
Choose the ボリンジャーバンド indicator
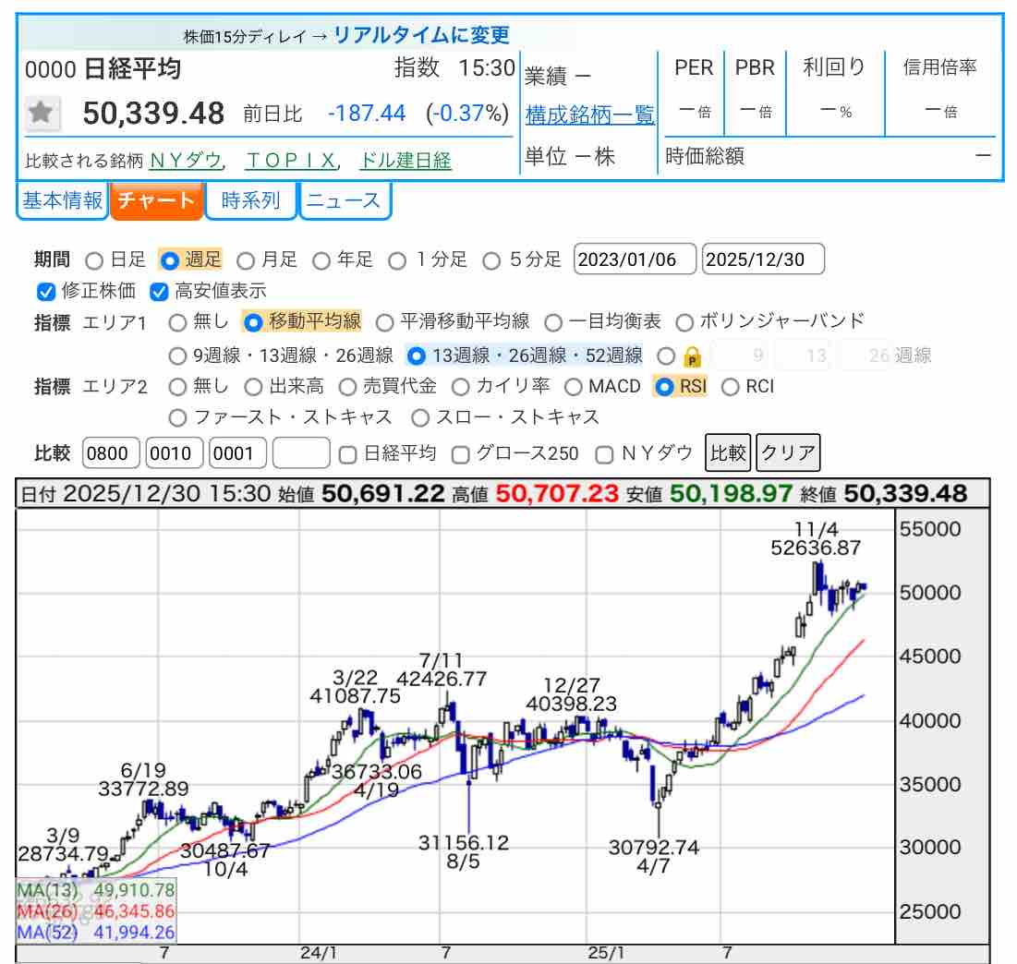pos(684,322)
